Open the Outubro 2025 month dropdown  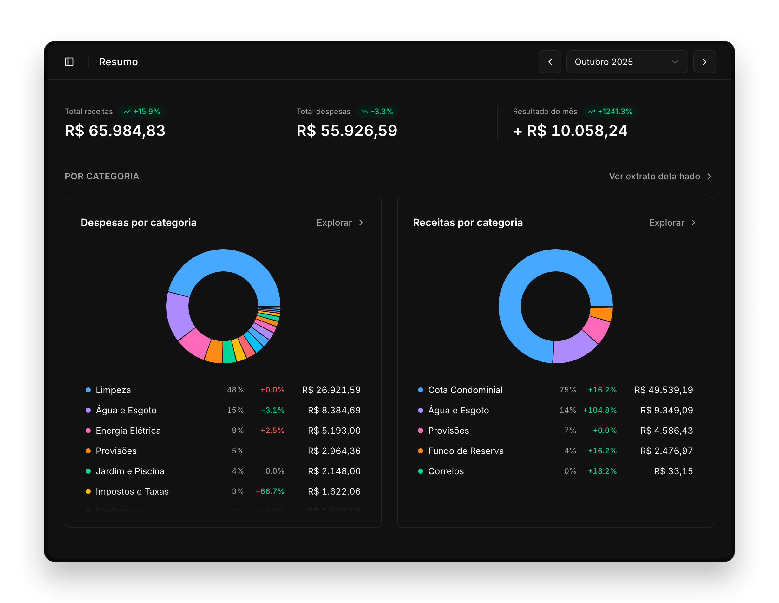tap(627, 62)
